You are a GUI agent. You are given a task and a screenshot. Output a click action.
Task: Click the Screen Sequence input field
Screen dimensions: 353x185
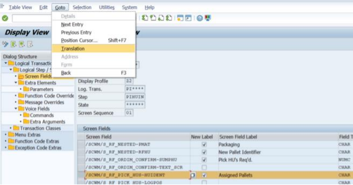tap(129, 113)
